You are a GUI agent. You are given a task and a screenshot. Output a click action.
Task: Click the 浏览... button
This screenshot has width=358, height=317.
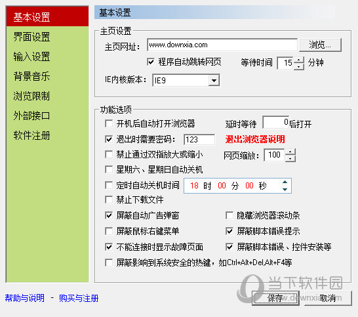pyautogui.click(x=320, y=45)
